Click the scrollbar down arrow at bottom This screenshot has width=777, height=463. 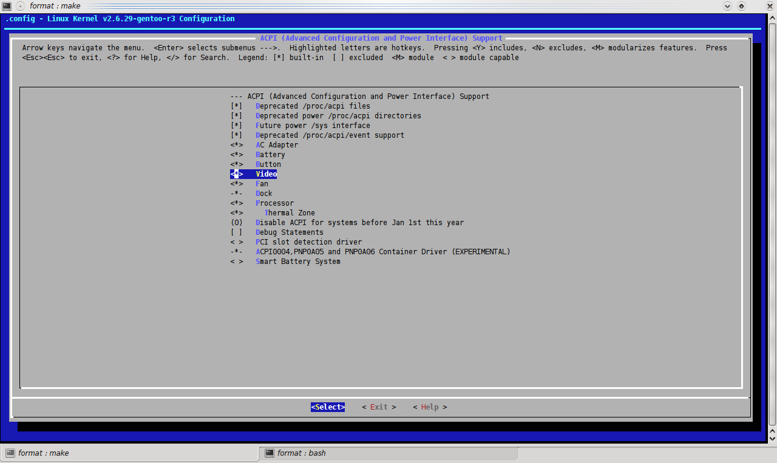772,438
